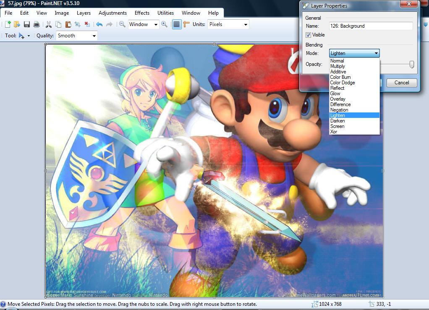Open the Adjustments menu
The image size is (429, 310).
click(113, 13)
